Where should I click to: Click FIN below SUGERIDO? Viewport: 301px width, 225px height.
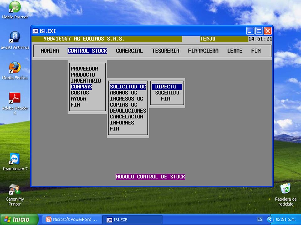(166, 98)
